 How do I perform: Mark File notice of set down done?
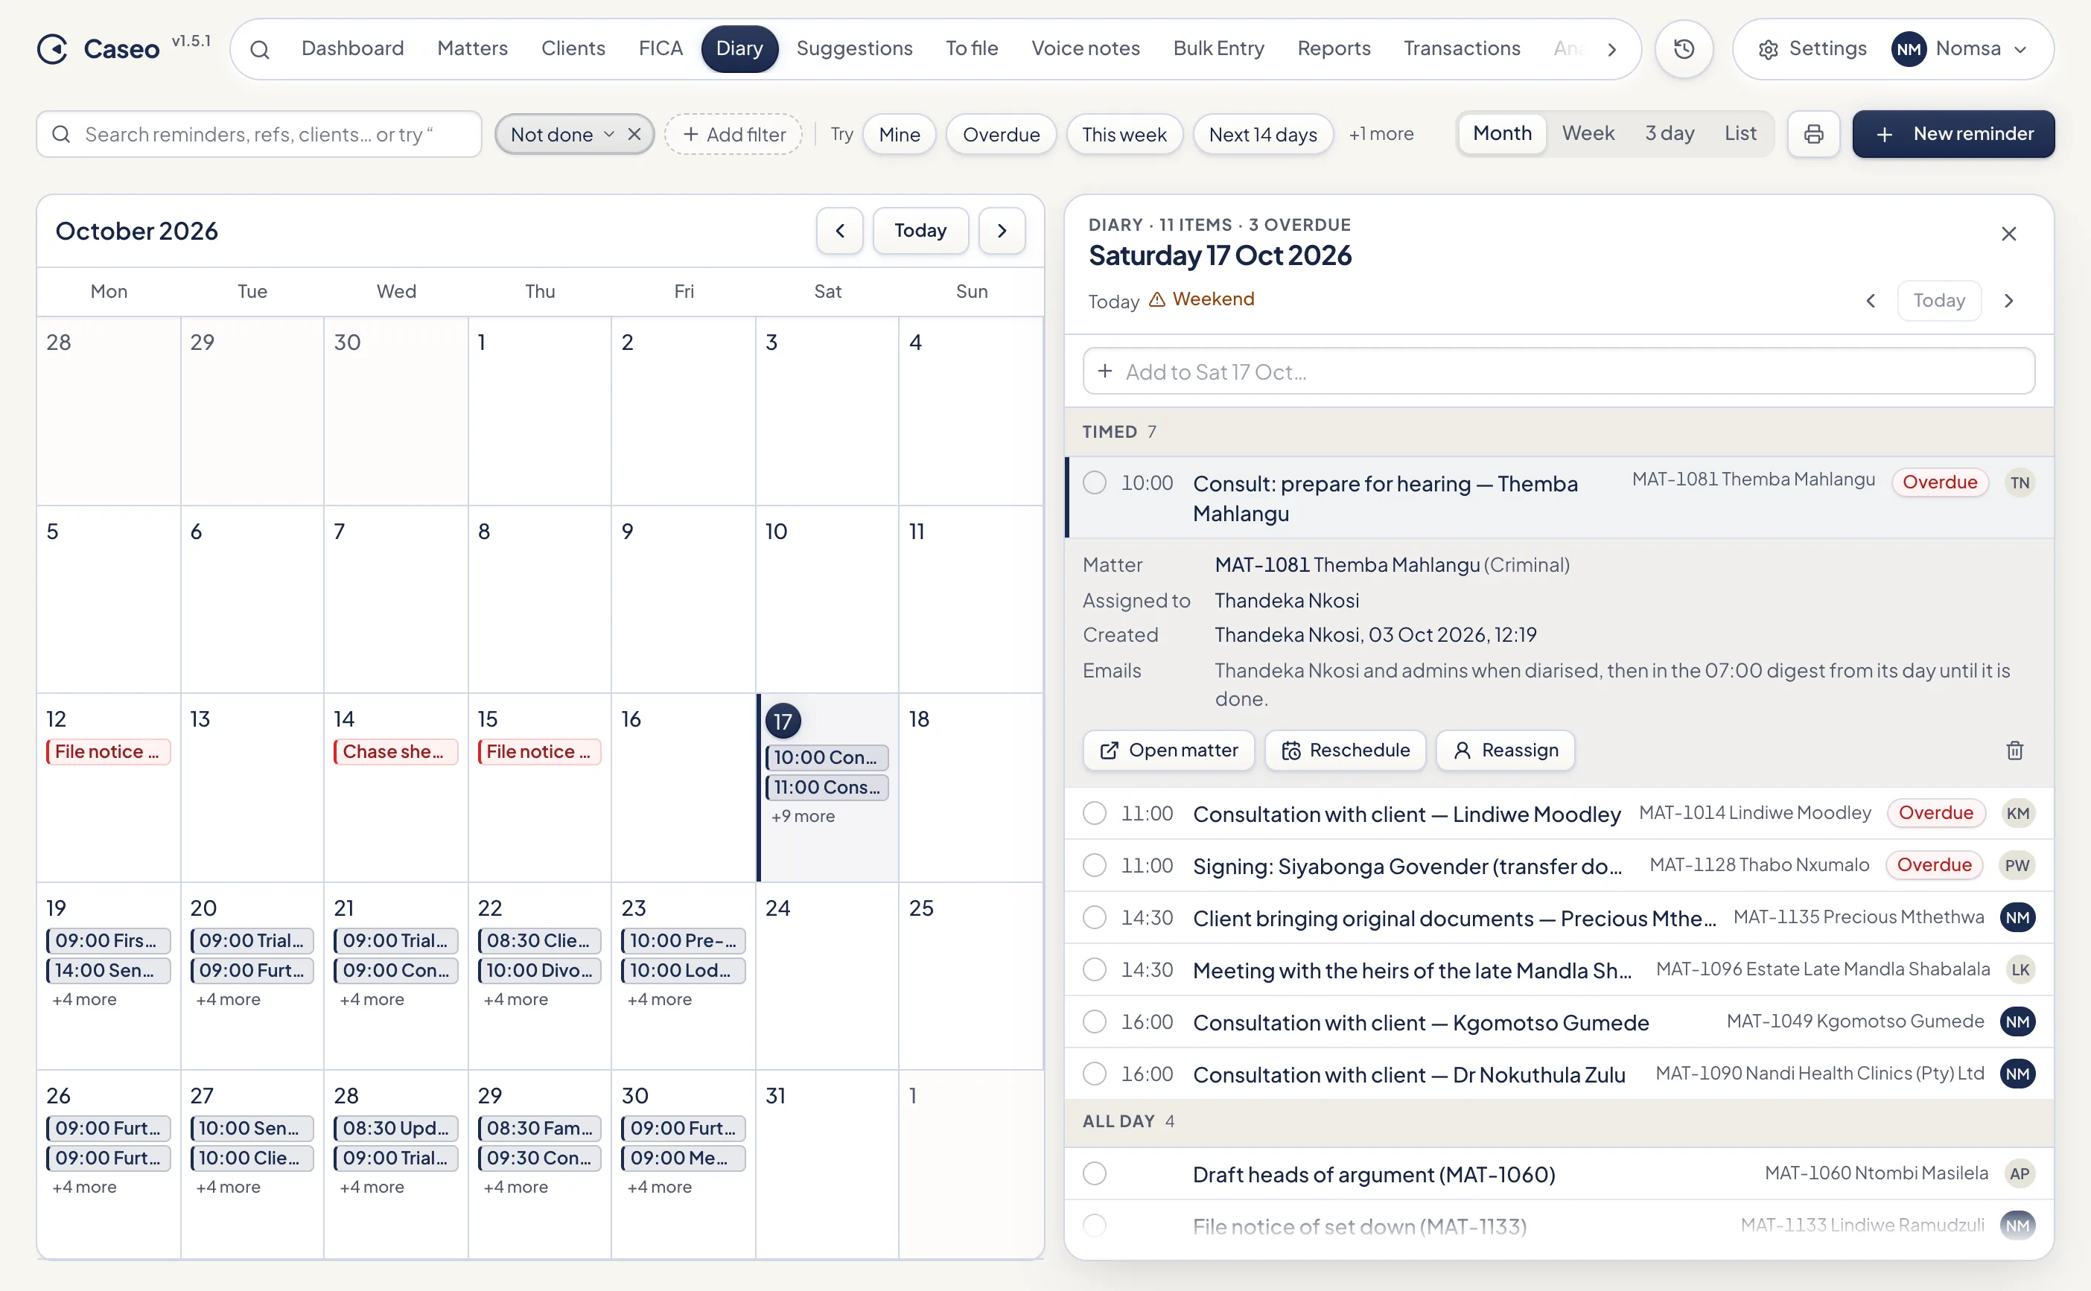tap(1095, 1225)
